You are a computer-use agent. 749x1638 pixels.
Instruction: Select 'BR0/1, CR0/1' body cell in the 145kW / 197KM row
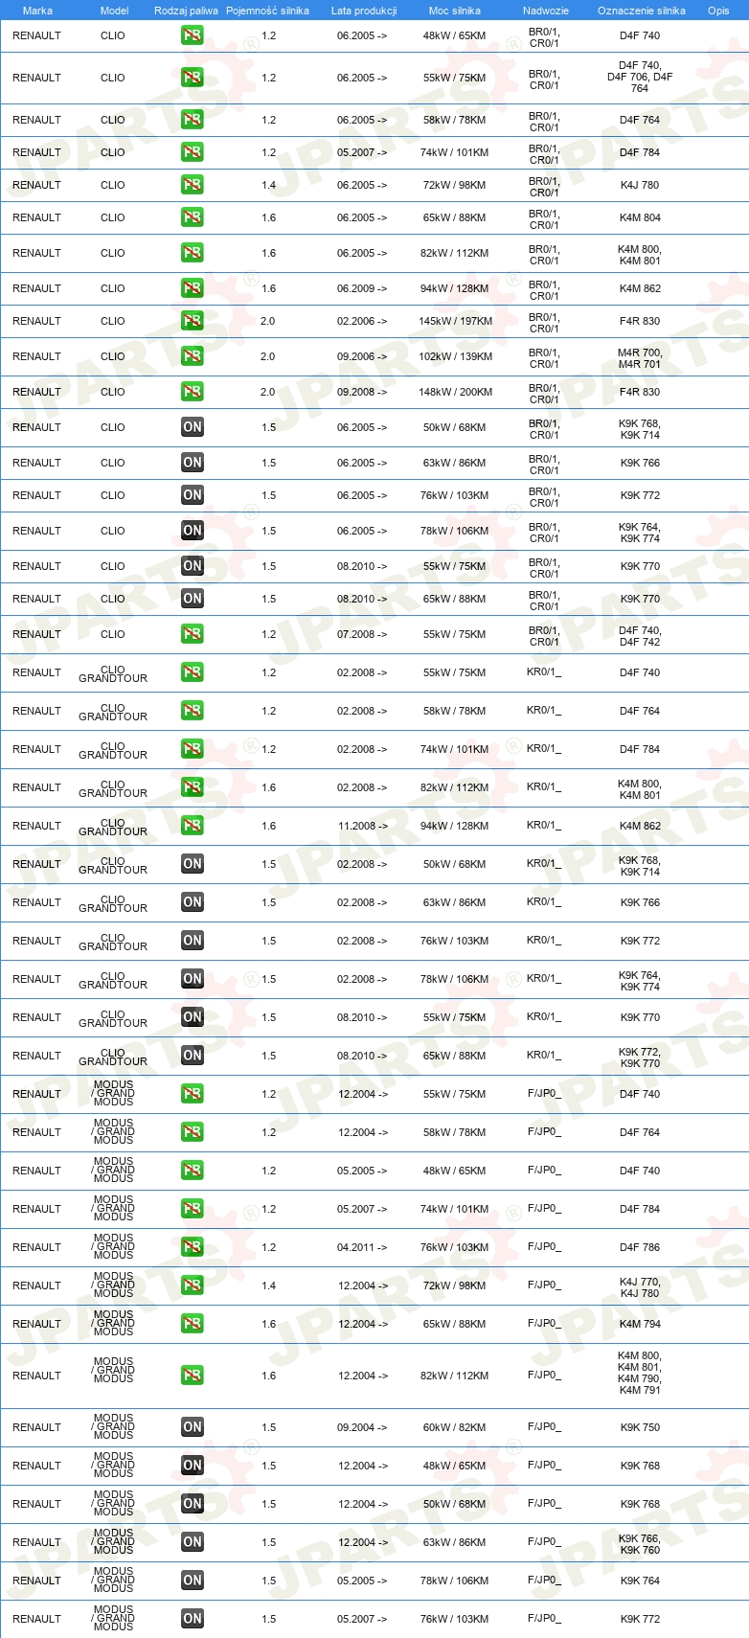pyautogui.click(x=544, y=323)
